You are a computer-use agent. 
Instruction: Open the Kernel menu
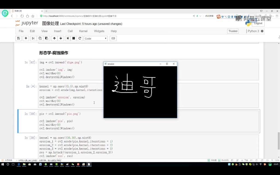coord(83,31)
